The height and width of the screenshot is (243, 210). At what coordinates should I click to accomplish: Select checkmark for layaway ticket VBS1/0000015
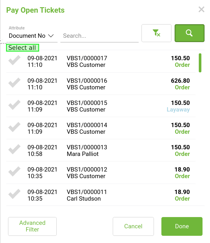(x=14, y=106)
